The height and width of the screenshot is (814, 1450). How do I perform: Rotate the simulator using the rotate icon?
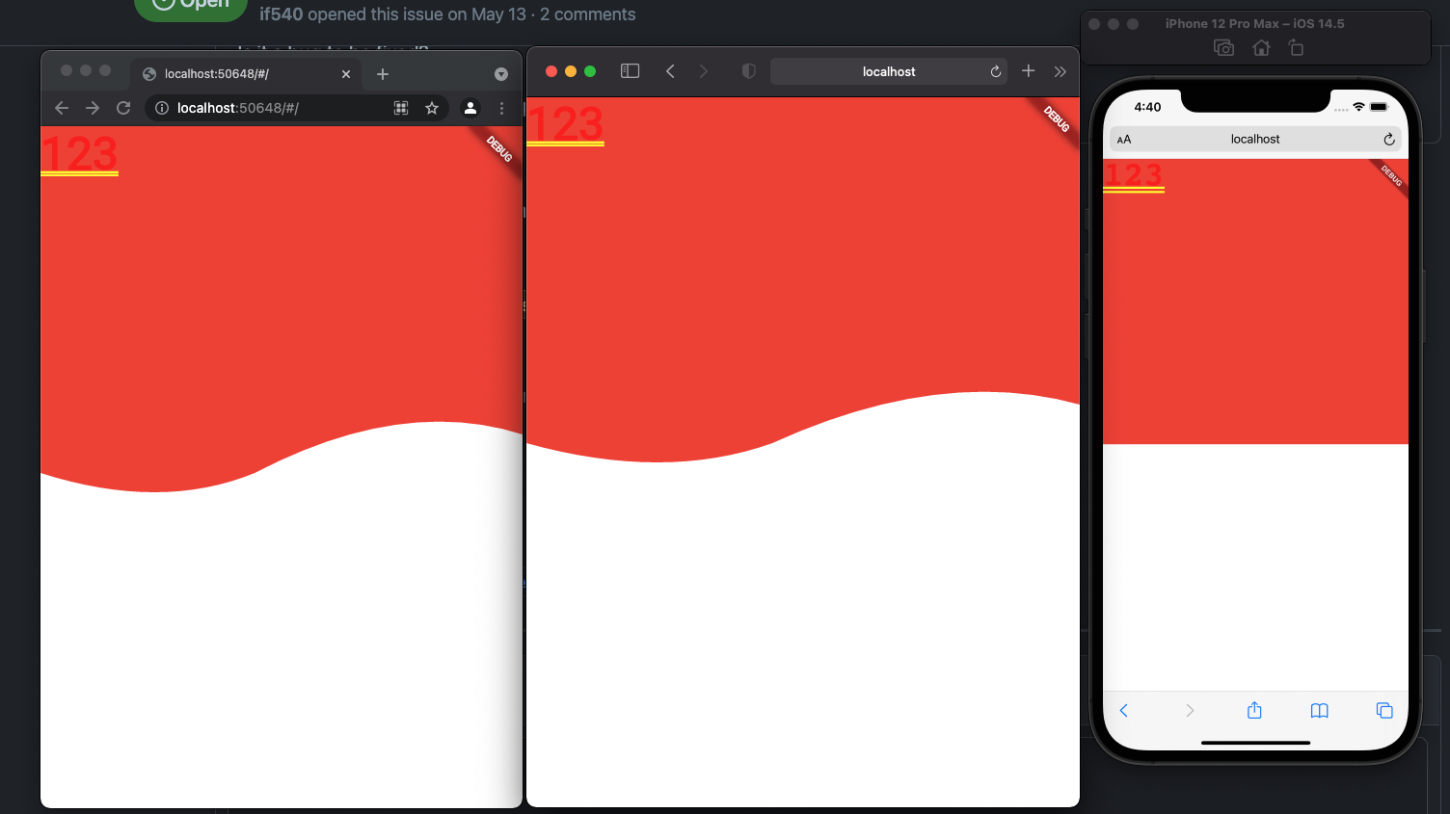[1297, 47]
